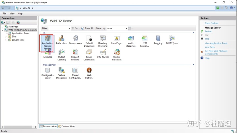Open the Server Certificates feature

point(89,55)
